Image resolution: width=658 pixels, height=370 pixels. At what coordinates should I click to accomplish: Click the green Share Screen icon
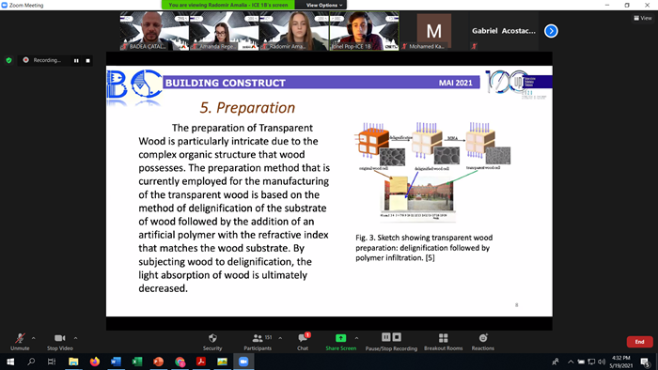point(340,338)
